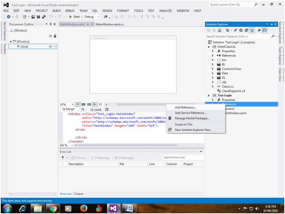The height and width of the screenshot is (214, 285).
Task: Swap panes using the arrows icon
Action: (x=83, y=109)
